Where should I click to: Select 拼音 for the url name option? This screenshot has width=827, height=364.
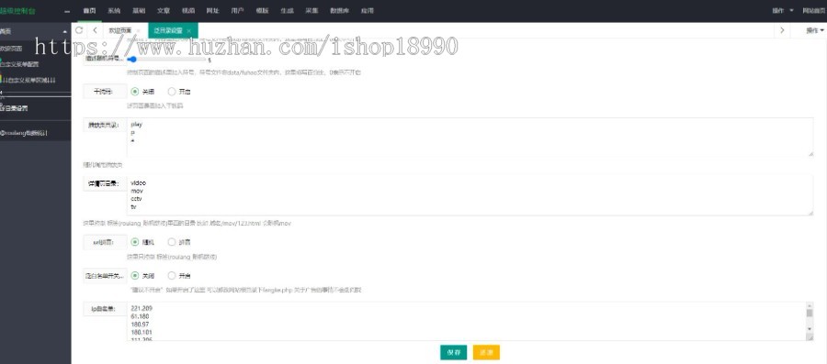click(x=179, y=242)
